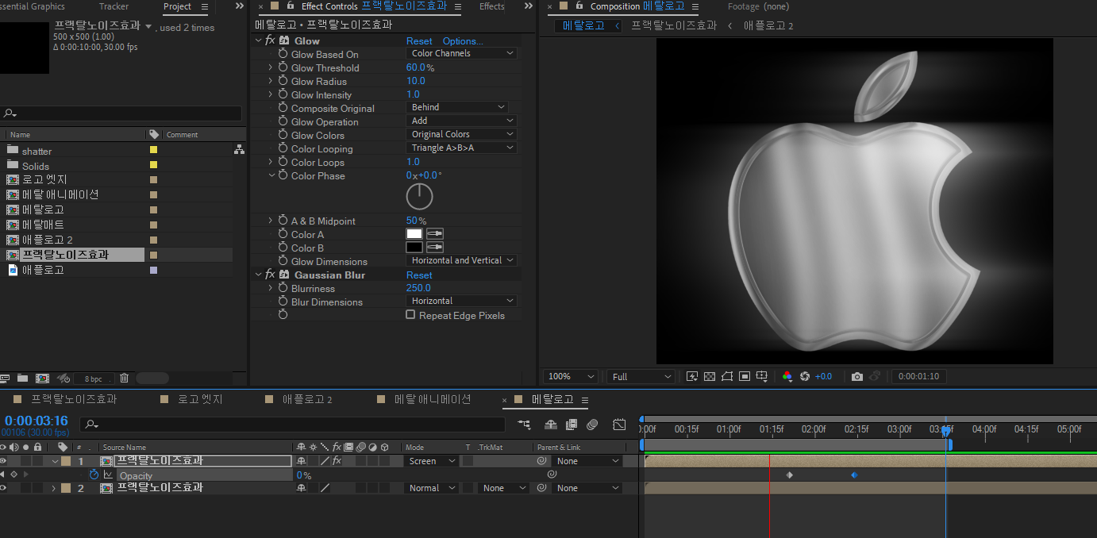Hide layer 2 with its eye icon
Viewport: 1097px width, 538px height.
click(x=4, y=488)
